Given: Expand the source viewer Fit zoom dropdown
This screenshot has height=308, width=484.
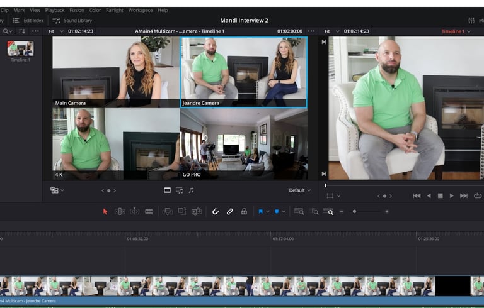Looking at the screenshot, I should click(x=56, y=31).
